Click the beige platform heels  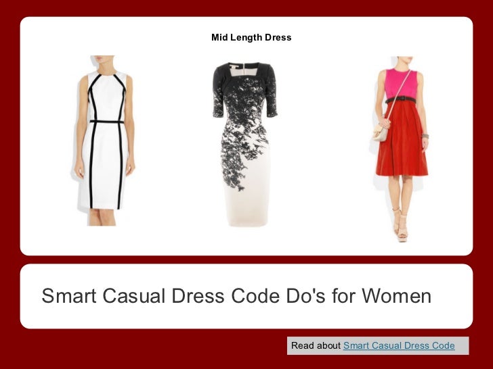pyautogui.click(x=401, y=224)
